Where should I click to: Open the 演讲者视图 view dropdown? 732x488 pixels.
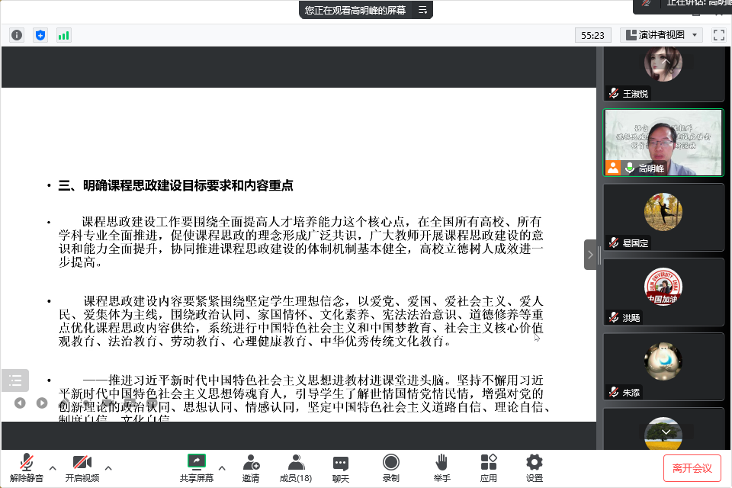[661, 35]
